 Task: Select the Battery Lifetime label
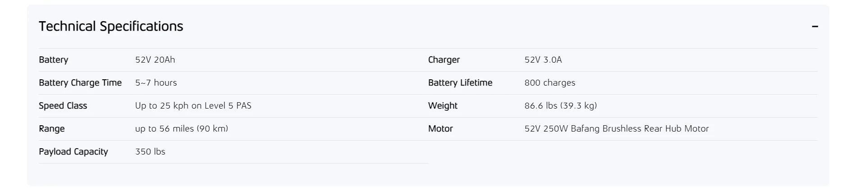click(x=460, y=83)
